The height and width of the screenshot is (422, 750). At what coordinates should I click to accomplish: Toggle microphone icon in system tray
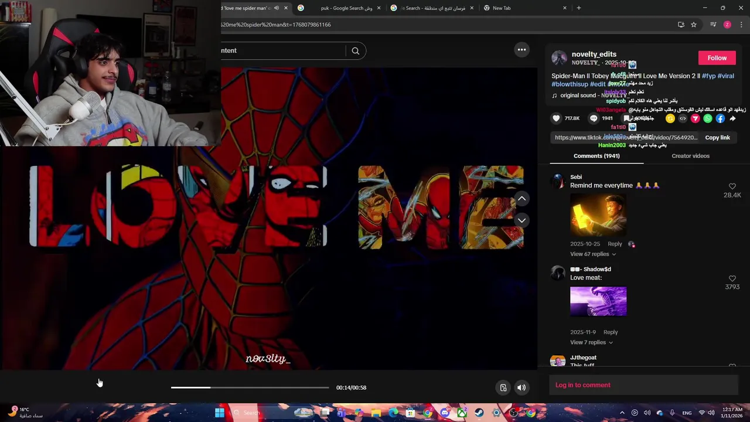tap(672, 413)
